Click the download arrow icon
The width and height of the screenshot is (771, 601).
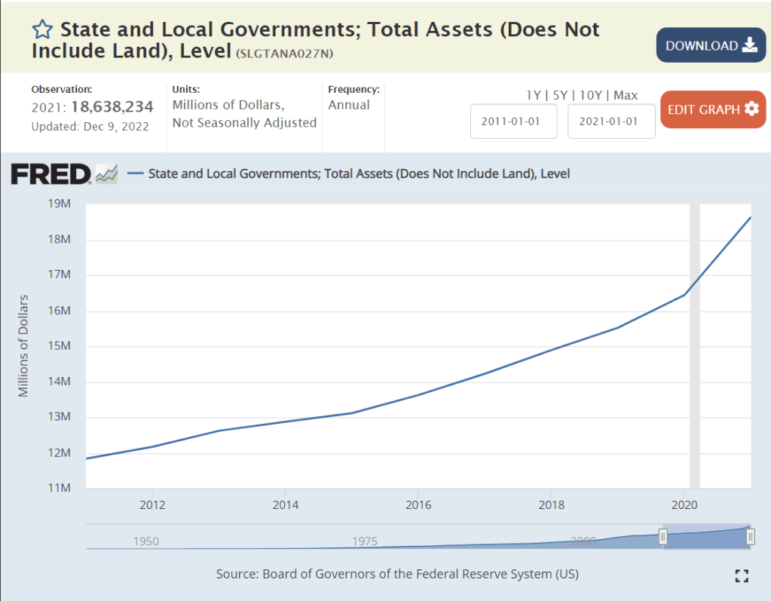749,45
